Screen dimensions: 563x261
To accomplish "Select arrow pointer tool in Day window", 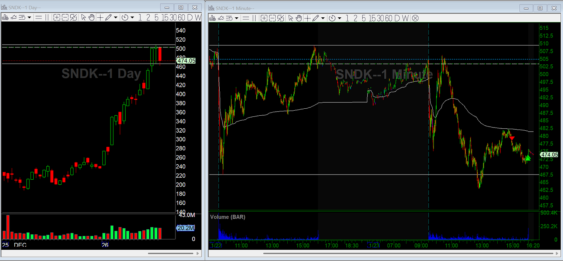I will pyautogui.click(x=84, y=17).
